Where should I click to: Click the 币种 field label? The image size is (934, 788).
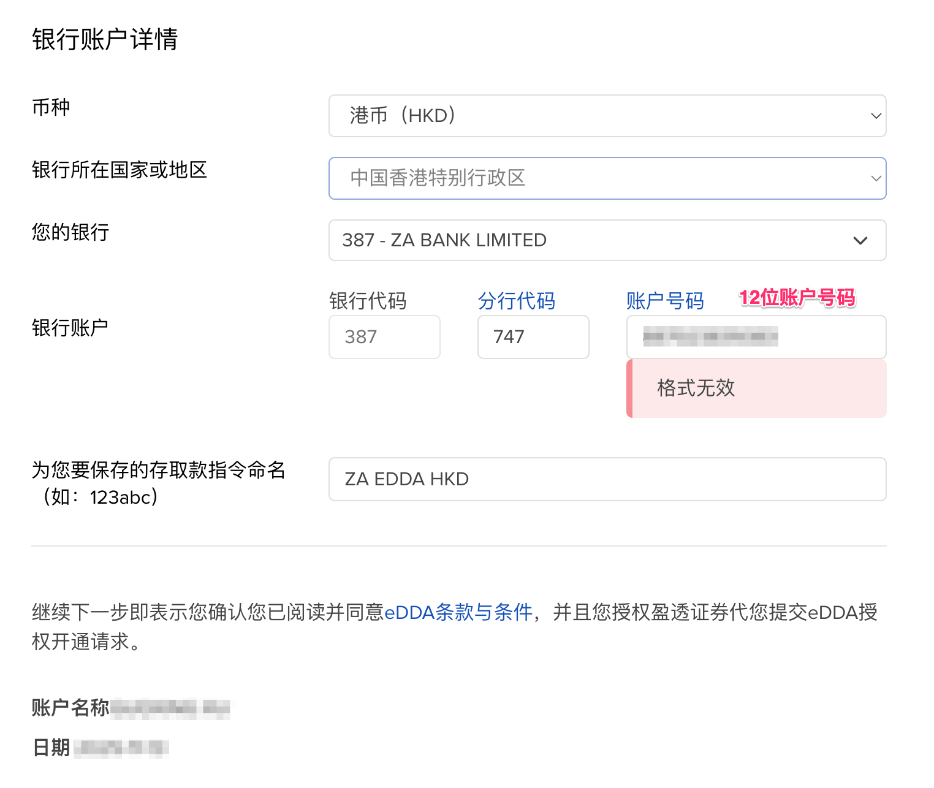[x=51, y=107]
